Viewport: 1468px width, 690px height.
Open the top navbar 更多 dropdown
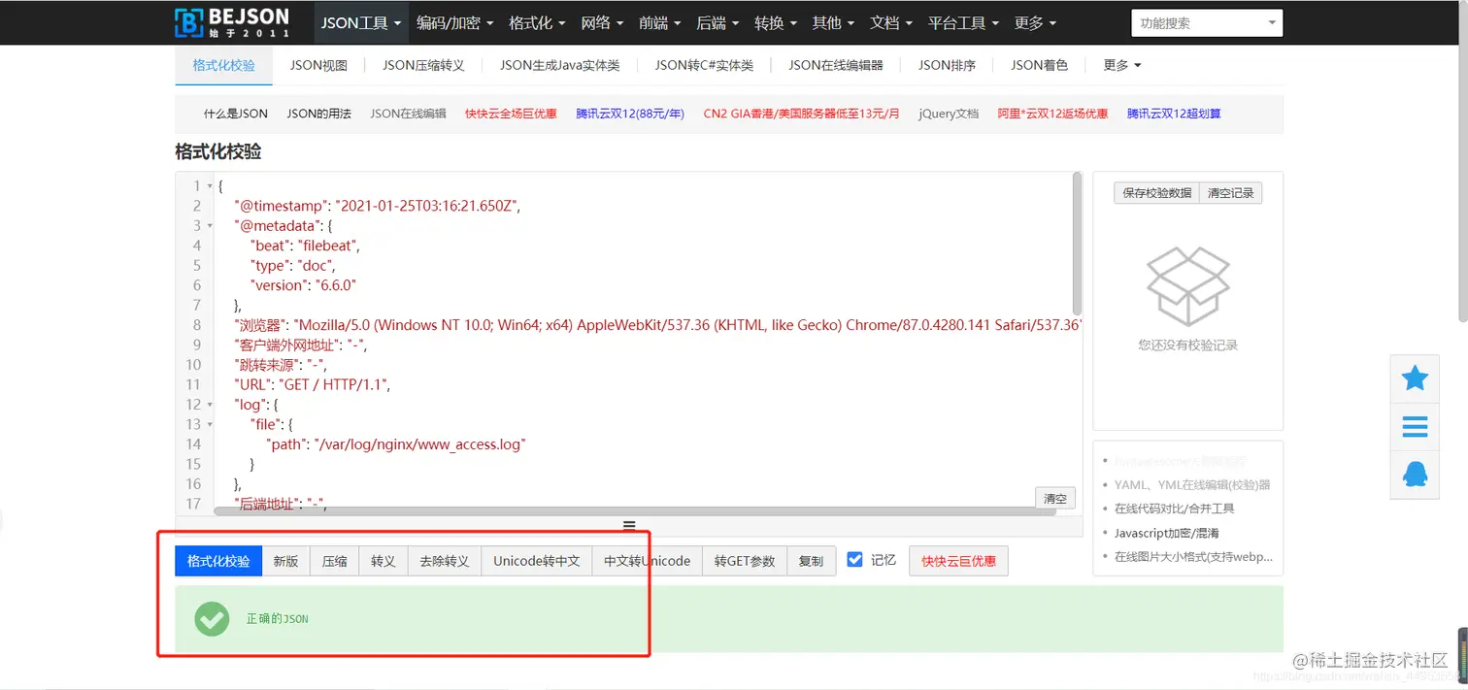coord(1035,22)
